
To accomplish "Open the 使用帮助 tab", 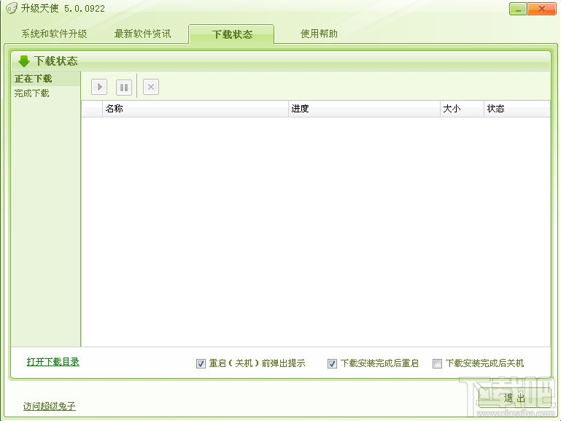I will 319,34.
